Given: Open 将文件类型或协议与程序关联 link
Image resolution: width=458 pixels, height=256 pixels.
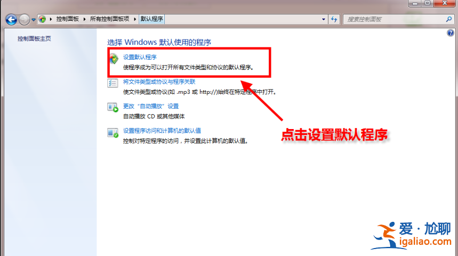Looking at the screenshot, I should pyautogui.click(x=159, y=82).
